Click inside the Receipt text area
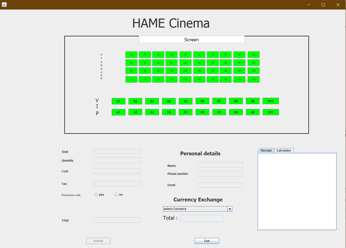 pos(297,191)
